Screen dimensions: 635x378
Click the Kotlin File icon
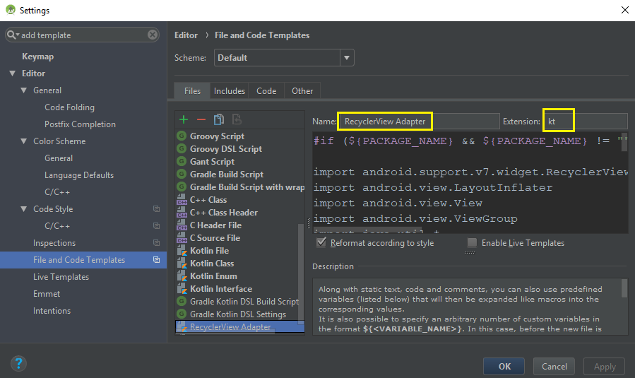(182, 250)
